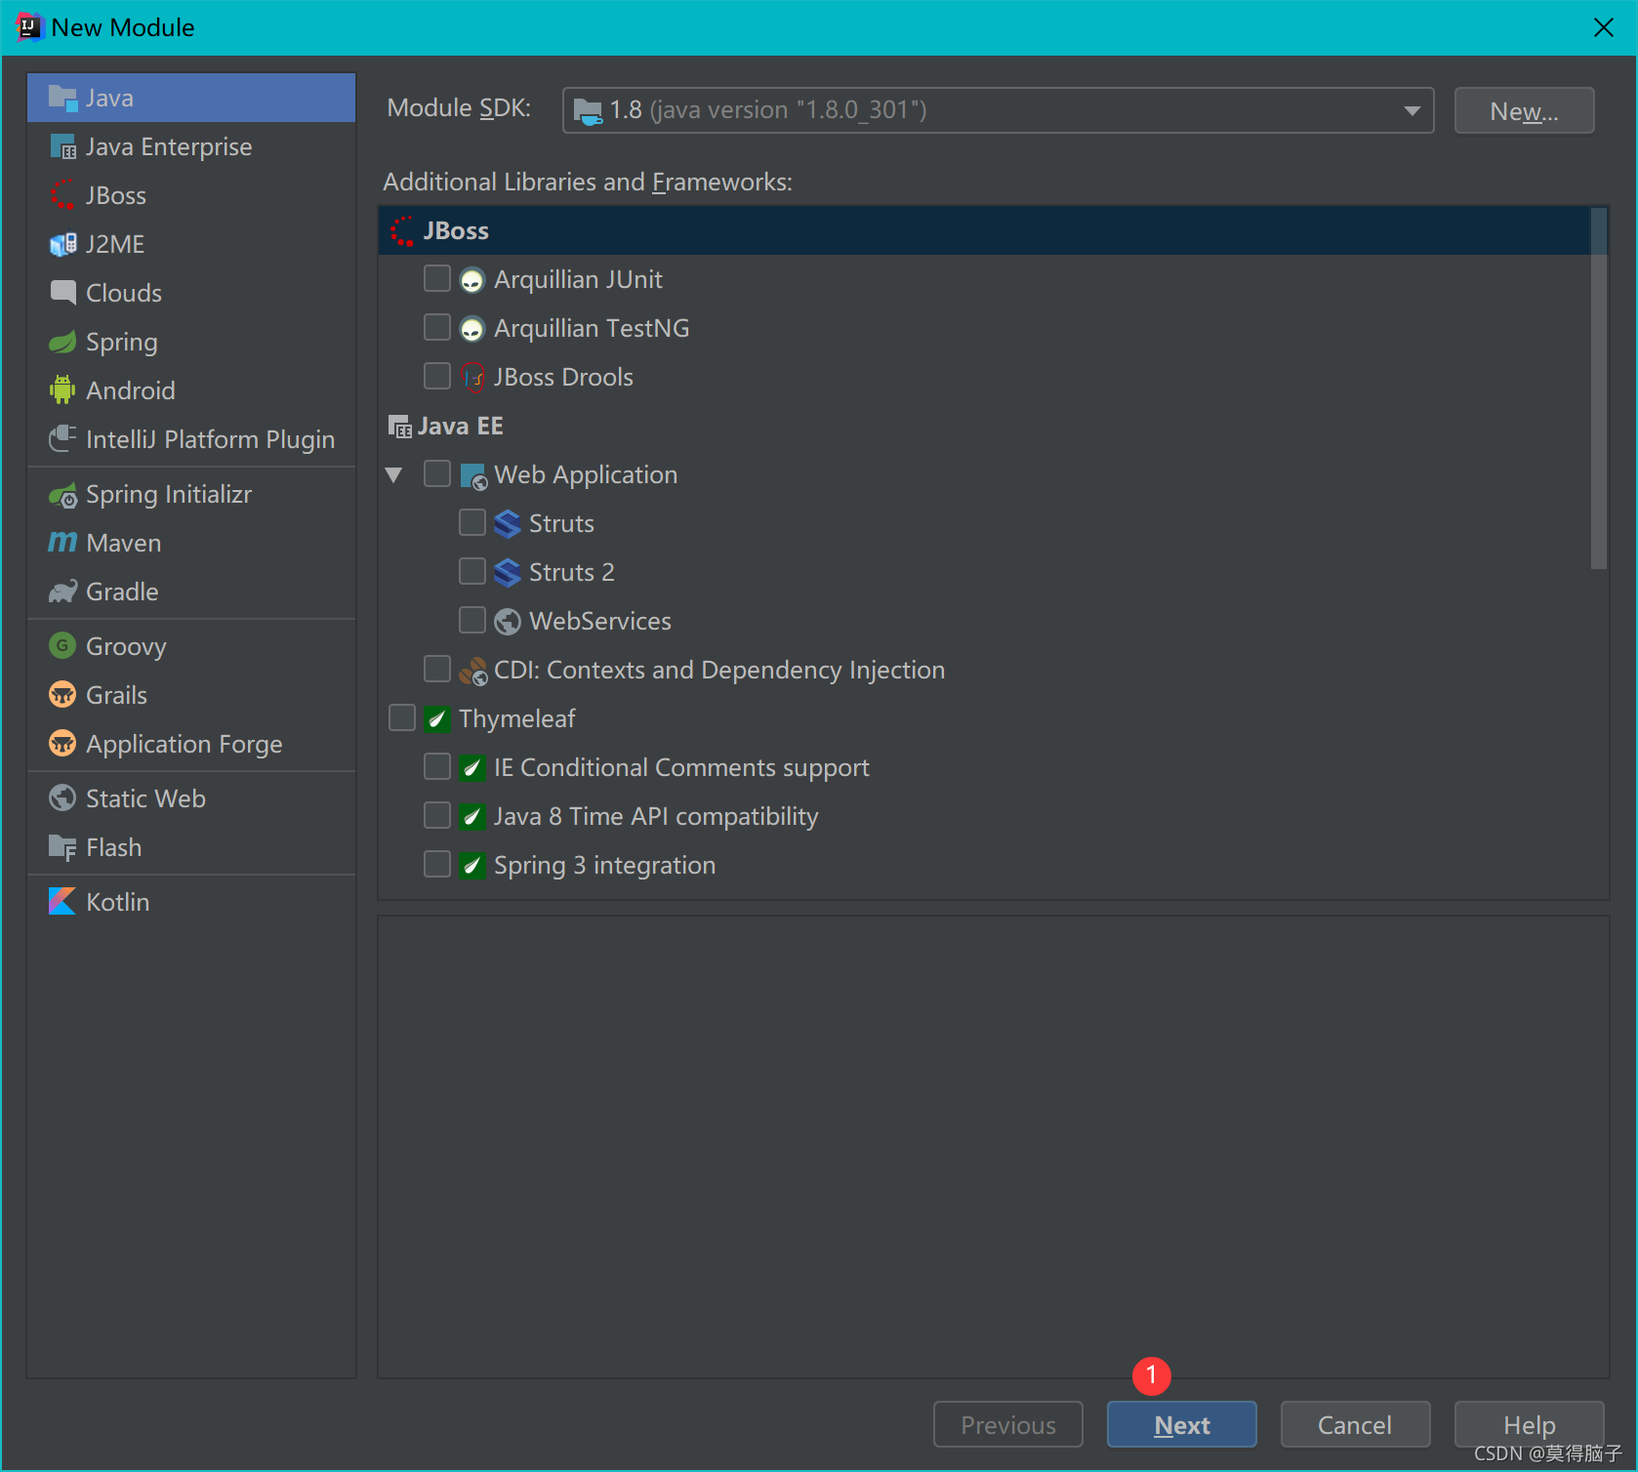The height and width of the screenshot is (1472, 1638).
Task: Click the Kotlin logo icon
Action: pos(62,902)
